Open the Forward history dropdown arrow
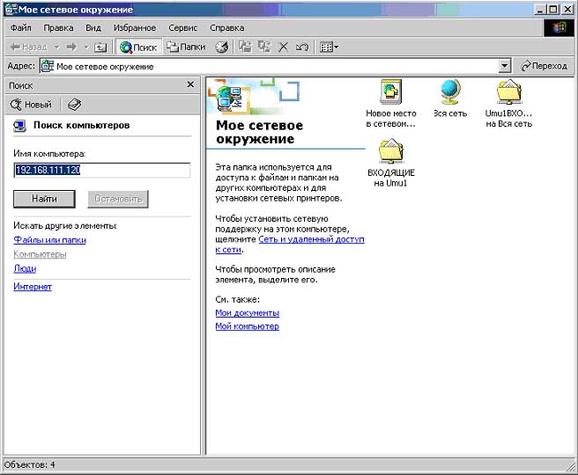Screen dimensions: 578x475 (86, 47)
